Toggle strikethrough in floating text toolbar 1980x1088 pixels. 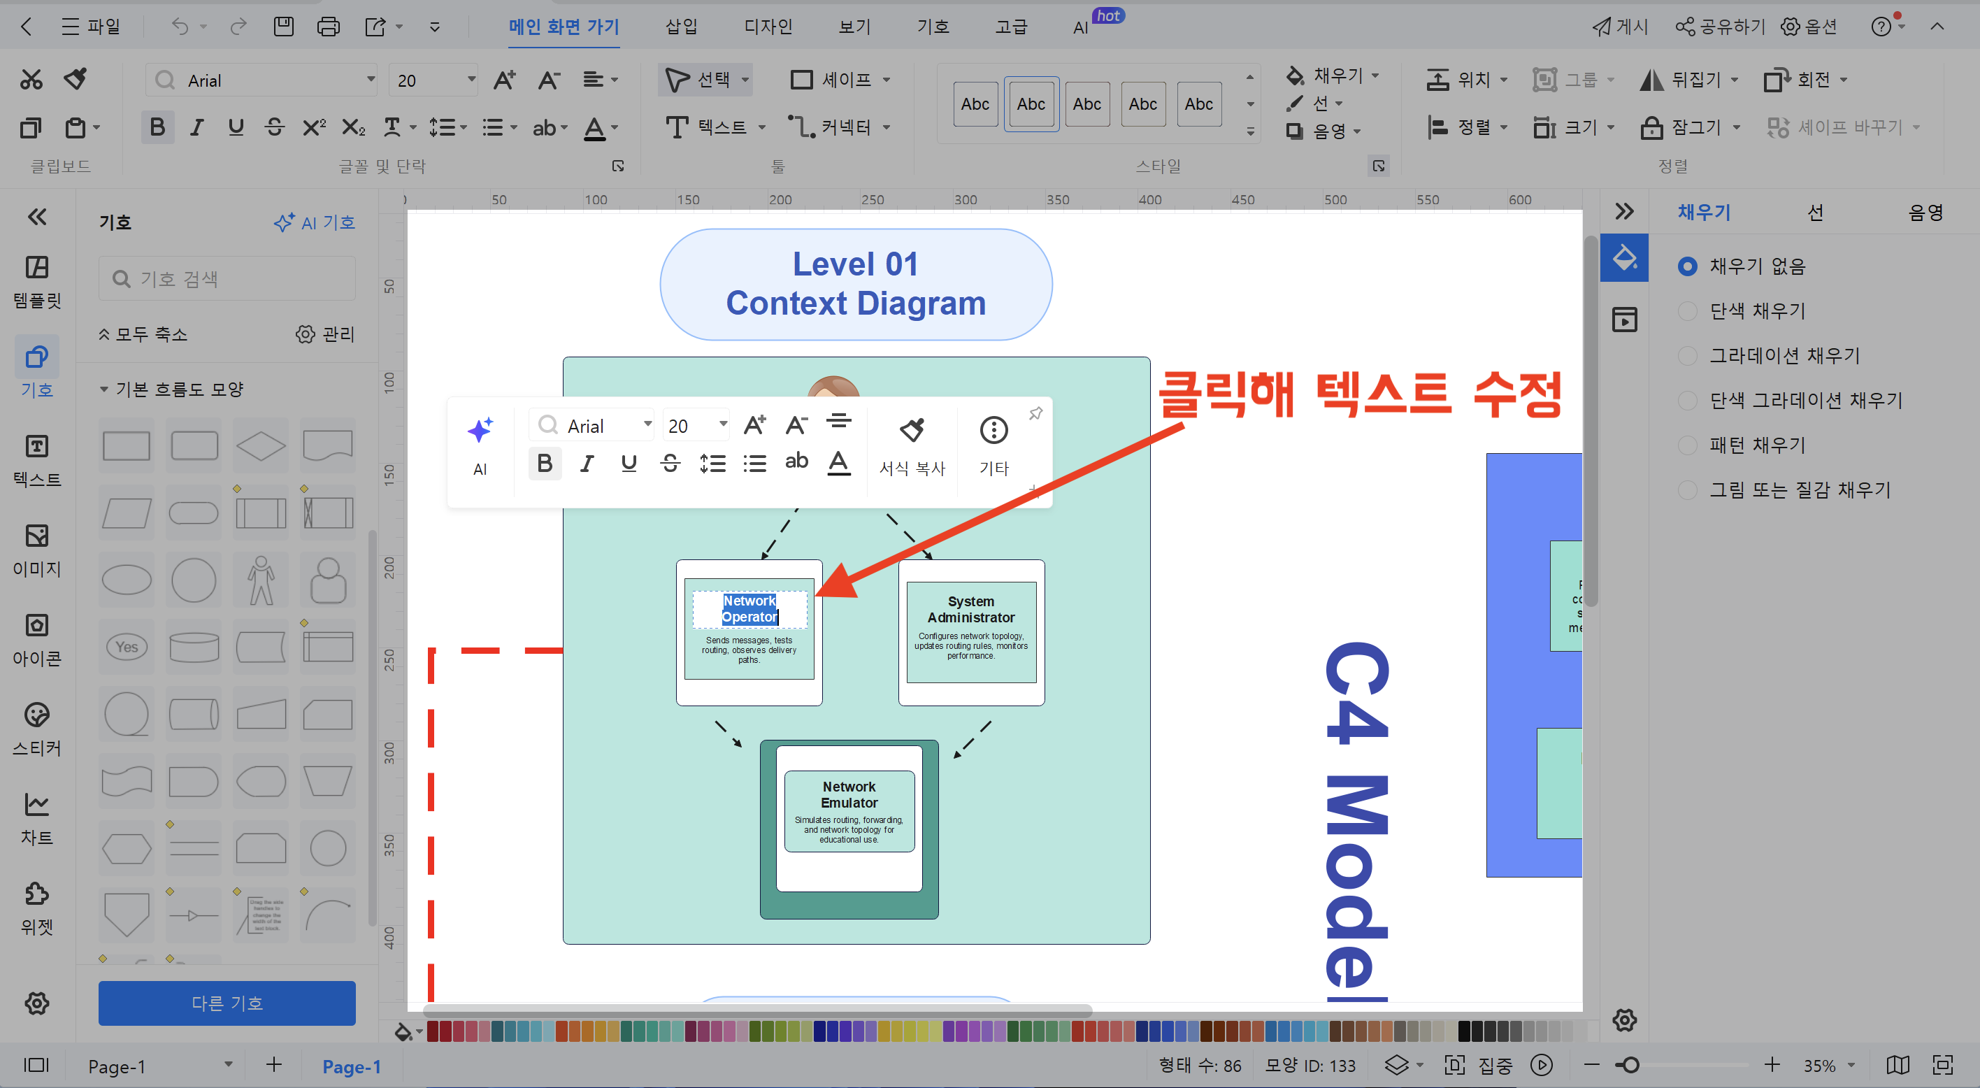click(670, 463)
